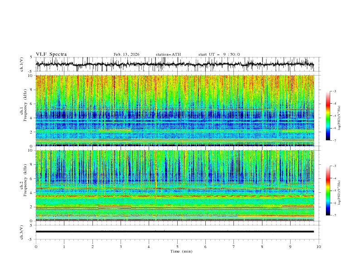Select the 8 minute tick on Time axis
The height and width of the screenshot is (277, 359).
click(262, 247)
